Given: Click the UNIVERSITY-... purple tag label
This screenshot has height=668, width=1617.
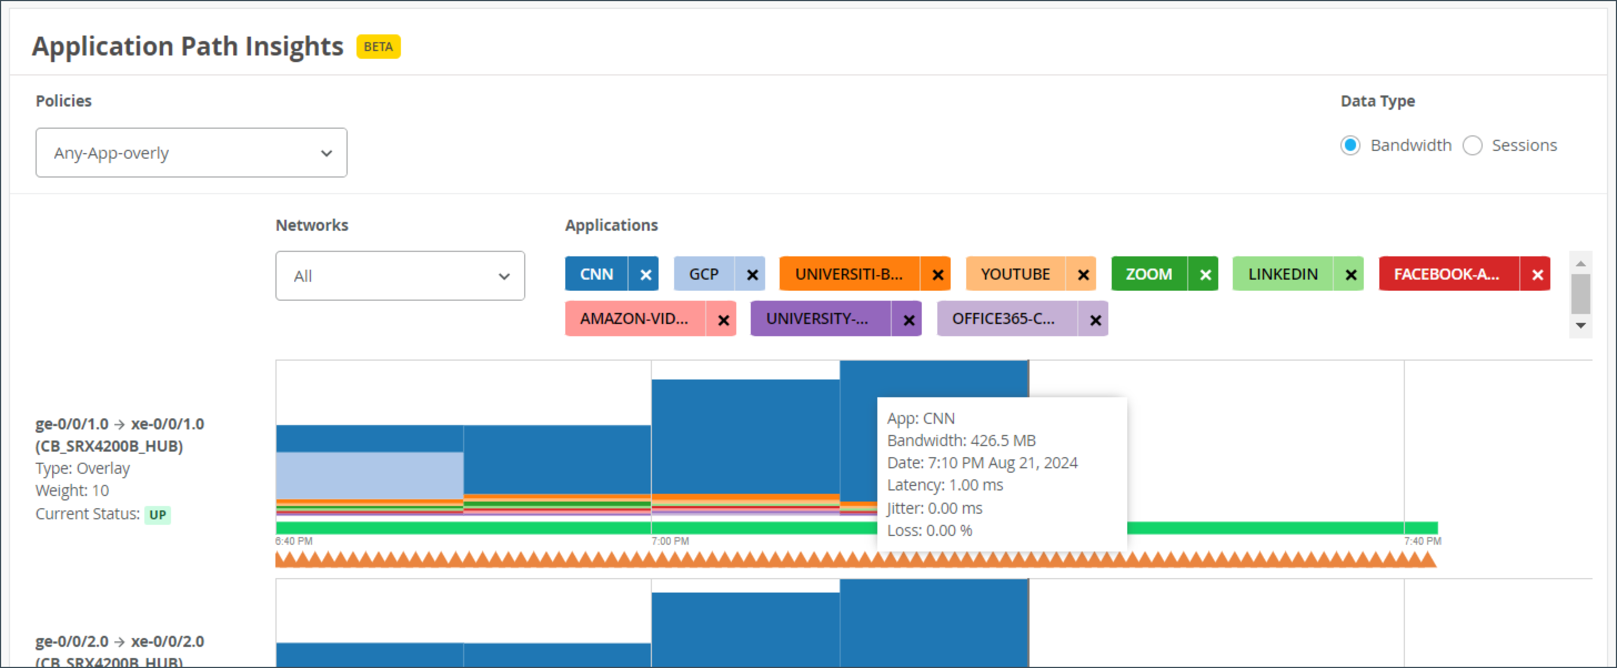Looking at the screenshot, I should [x=818, y=318].
